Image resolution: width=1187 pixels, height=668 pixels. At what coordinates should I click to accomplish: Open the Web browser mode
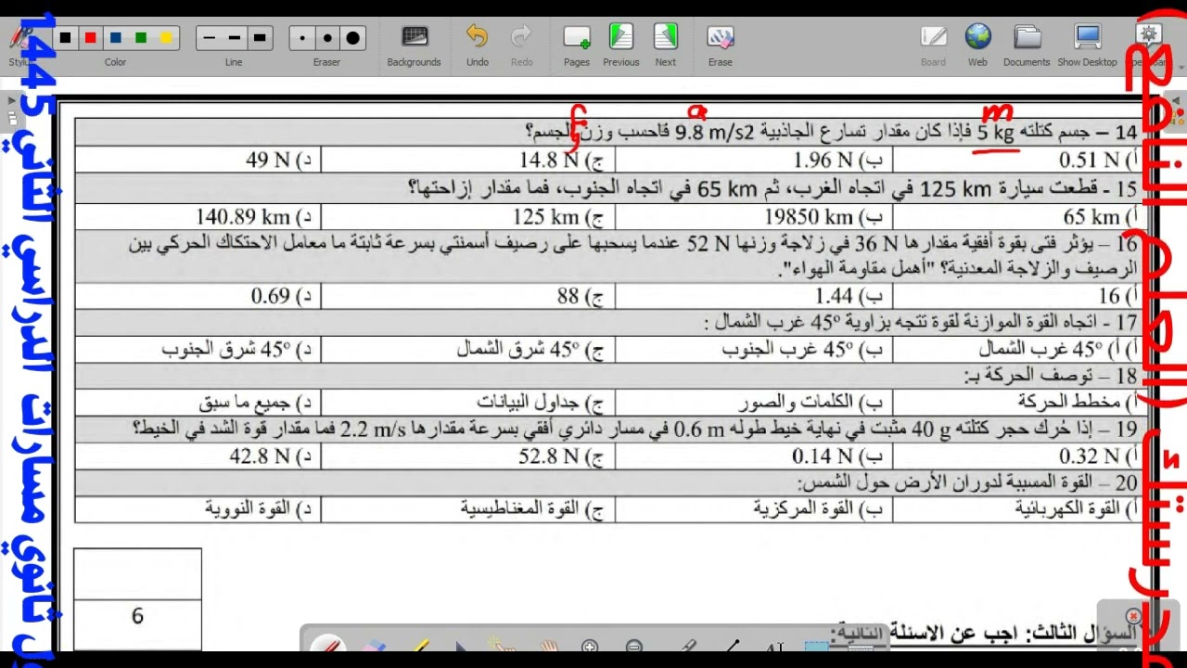(977, 45)
